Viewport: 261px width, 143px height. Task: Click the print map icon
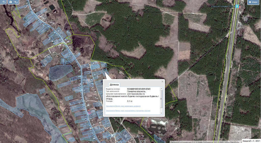(10, 2)
